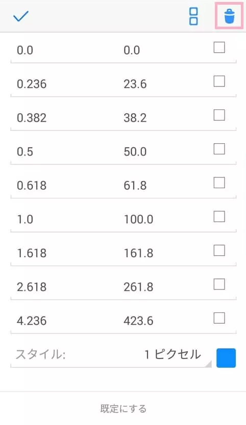The height and width of the screenshot is (425, 246).
Task: Tap the trash can delete icon
Action: click(229, 16)
